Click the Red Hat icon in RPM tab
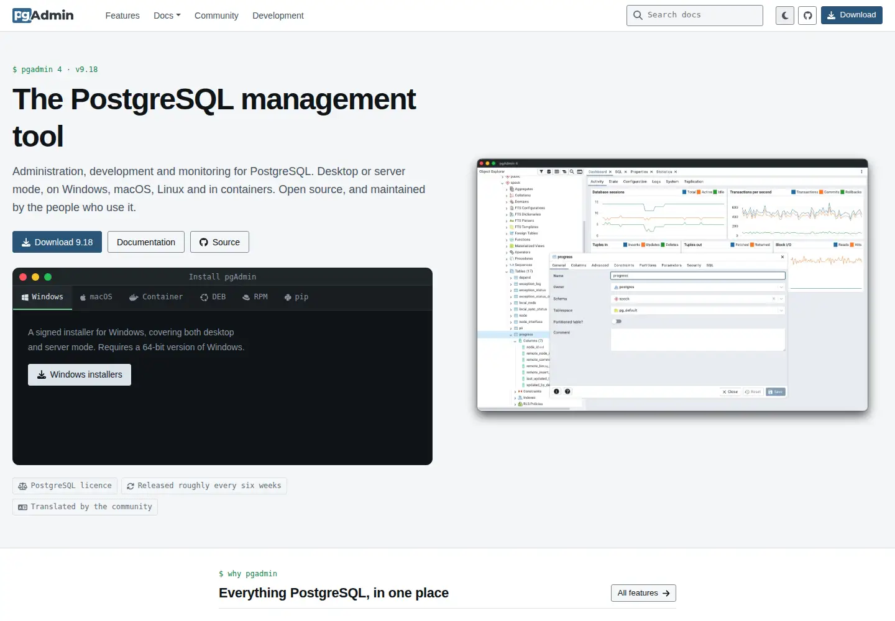The image size is (895, 621). [246, 297]
